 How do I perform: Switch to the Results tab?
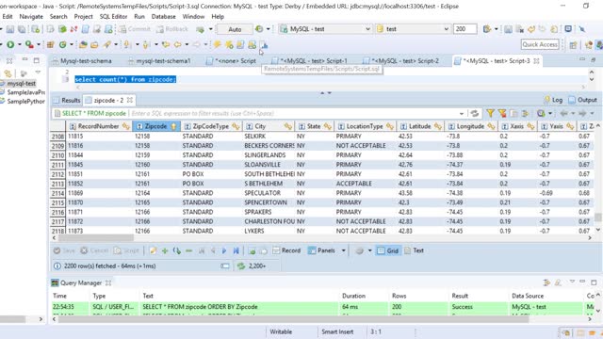pyautogui.click(x=67, y=101)
